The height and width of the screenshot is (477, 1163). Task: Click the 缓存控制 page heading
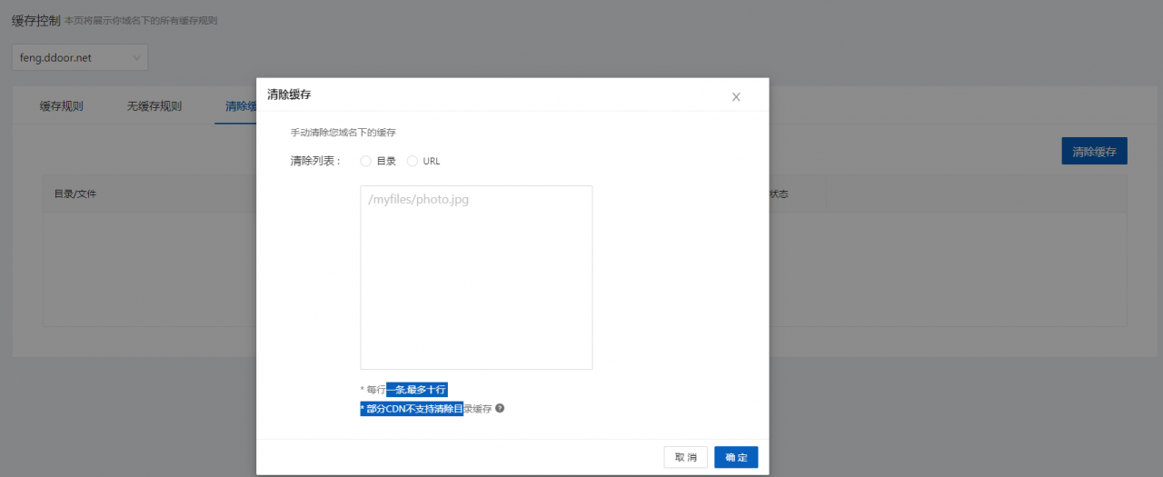(x=35, y=20)
